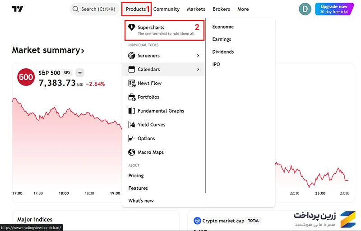The width and height of the screenshot is (361, 231).
Task: Click the Supercharts diamond icon
Action: pos(131,27)
